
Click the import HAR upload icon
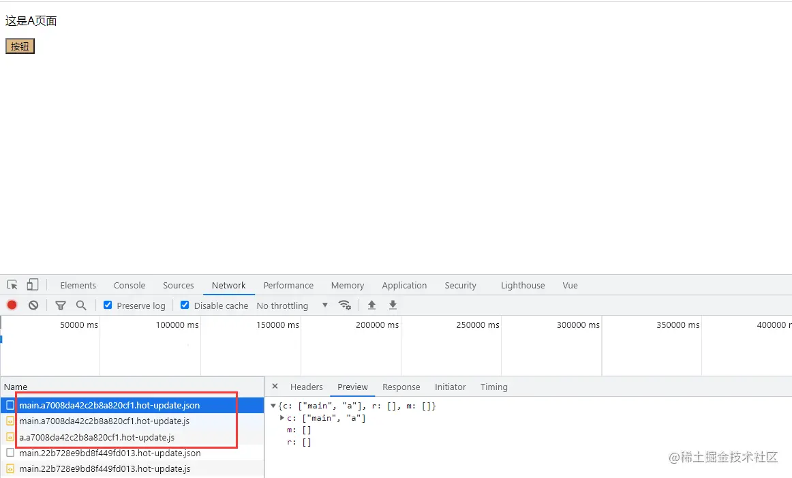371,305
